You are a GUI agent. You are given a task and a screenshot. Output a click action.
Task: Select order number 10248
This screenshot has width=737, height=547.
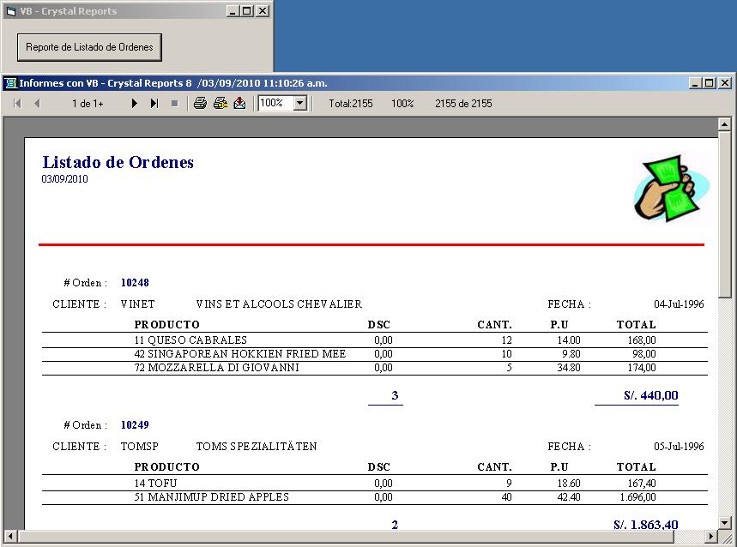click(135, 283)
